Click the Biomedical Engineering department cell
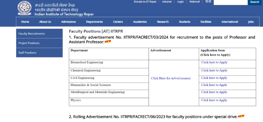 (109, 64)
